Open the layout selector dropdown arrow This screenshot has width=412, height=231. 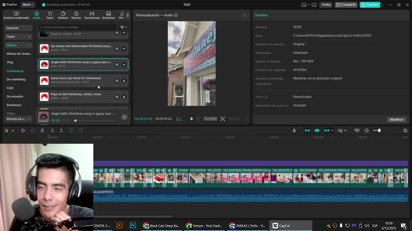click(309, 5)
